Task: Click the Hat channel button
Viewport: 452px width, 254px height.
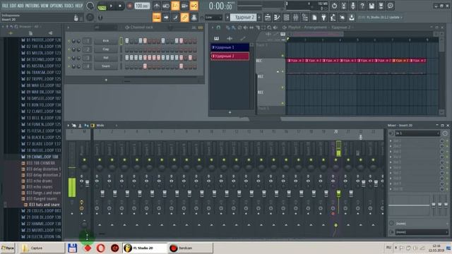Action: tap(106, 58)
